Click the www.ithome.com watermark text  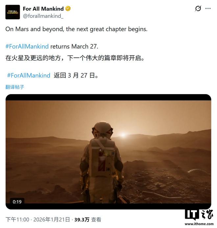199,224
